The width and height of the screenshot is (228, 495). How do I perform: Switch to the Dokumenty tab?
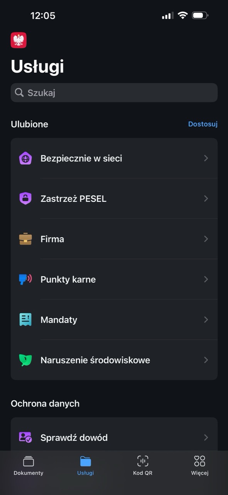click(x=29, y=465)
